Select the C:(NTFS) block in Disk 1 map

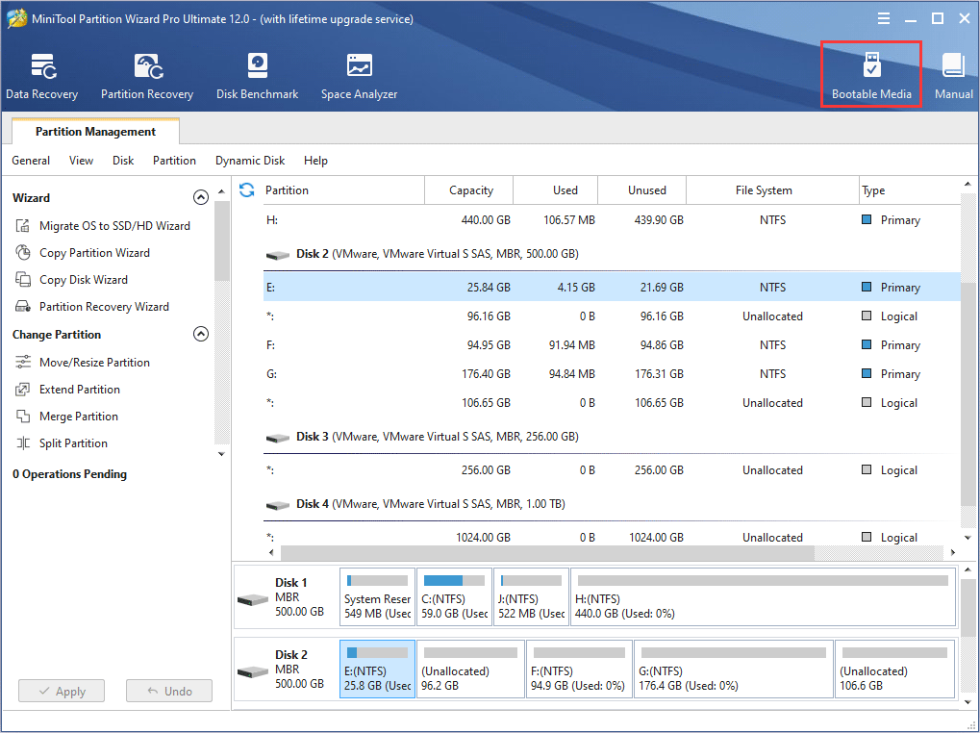pos(454,596)
